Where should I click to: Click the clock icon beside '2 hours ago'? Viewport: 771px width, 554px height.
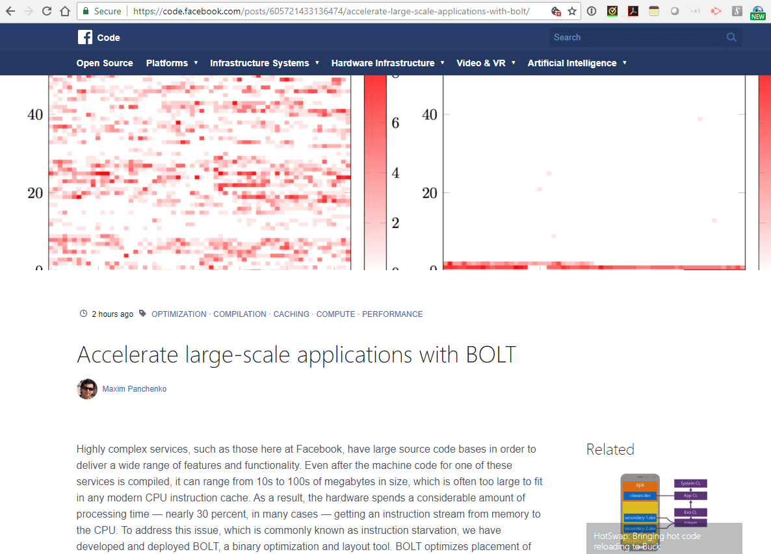click(x=83, y=313)
